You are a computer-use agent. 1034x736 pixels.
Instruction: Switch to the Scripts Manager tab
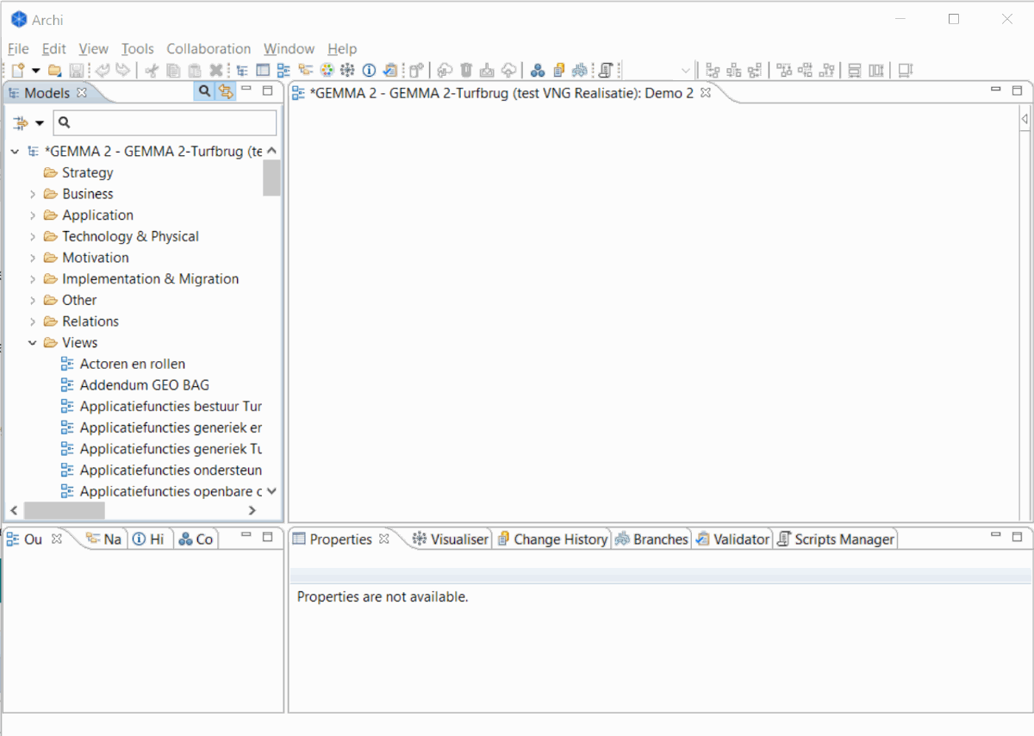point(836,539)
